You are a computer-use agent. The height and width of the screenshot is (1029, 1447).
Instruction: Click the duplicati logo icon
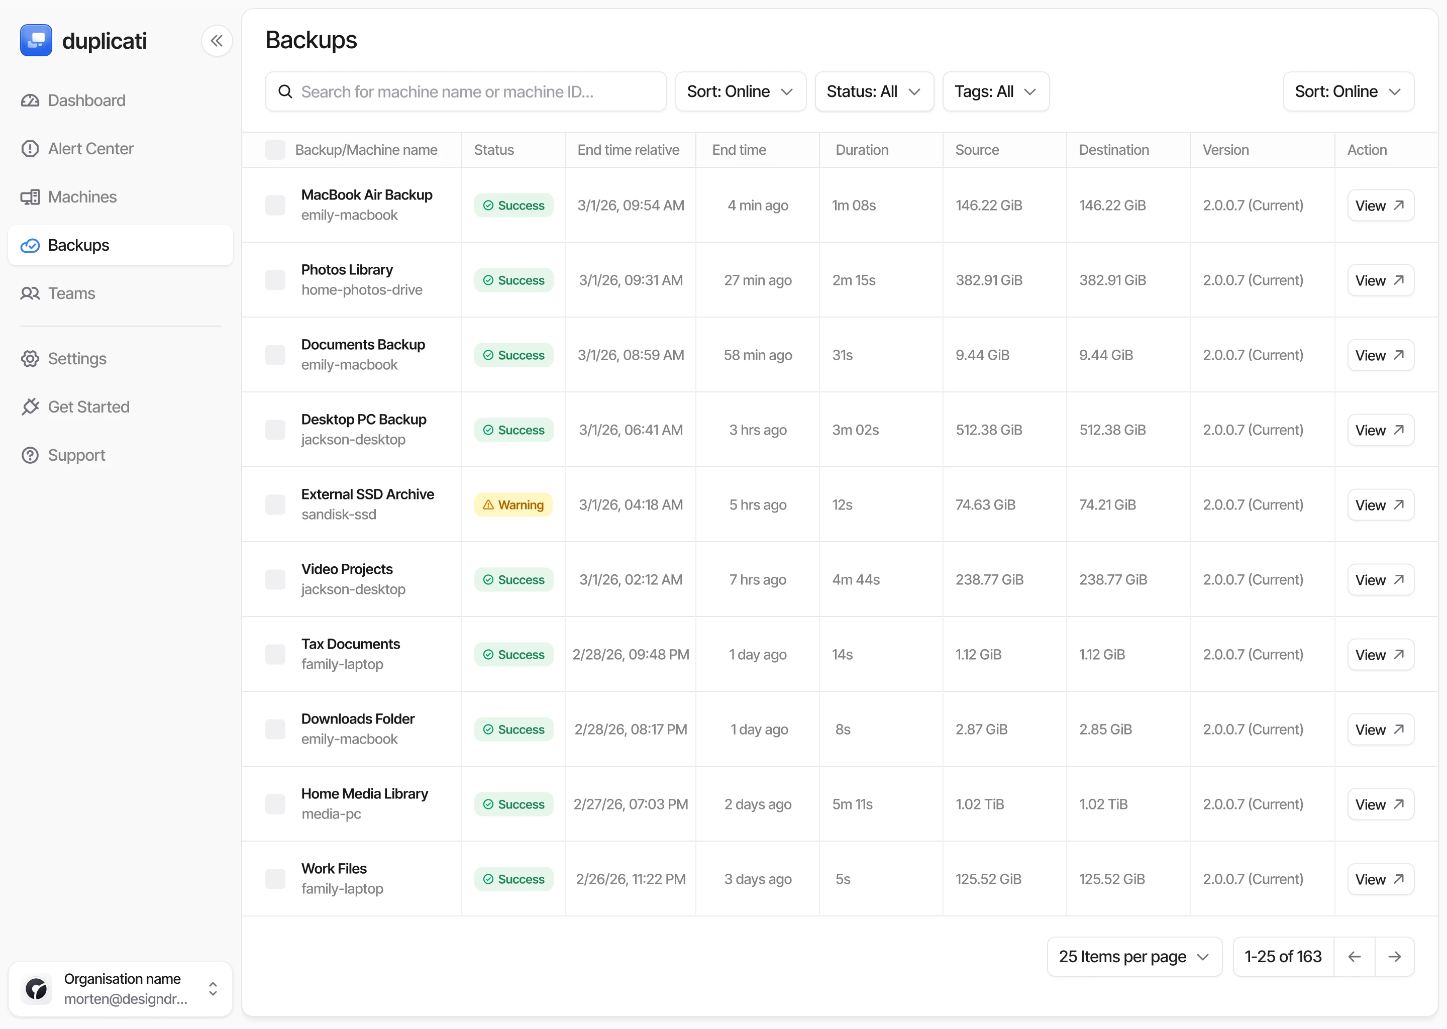[x=36, y=41]
